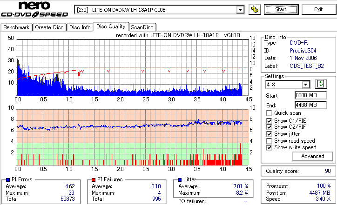Click the Quality score value 90
Viewport: 337px width, 205px height.
coord(328,171)
